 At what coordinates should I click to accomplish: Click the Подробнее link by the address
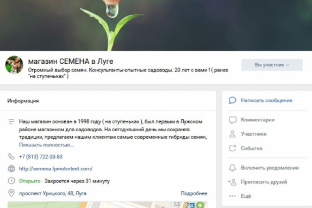[194, 193]
